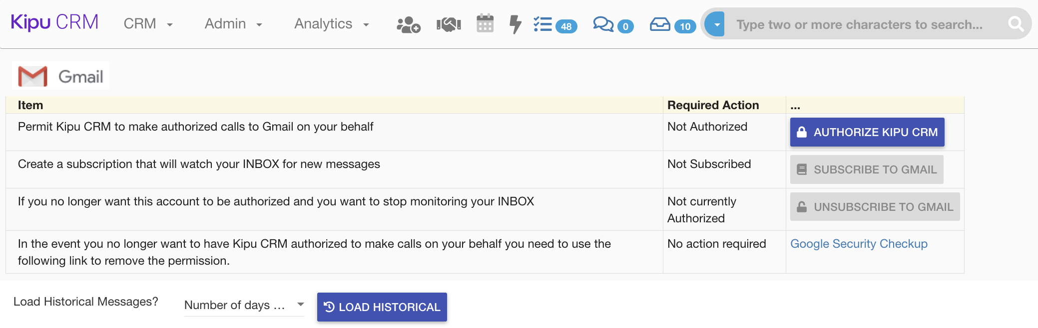
Task: Expand the blue search filter dropdown
Action: (x=717, y=24)
